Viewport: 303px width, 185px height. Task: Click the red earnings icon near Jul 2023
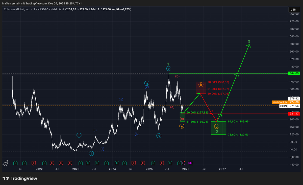tap(70, 163)
